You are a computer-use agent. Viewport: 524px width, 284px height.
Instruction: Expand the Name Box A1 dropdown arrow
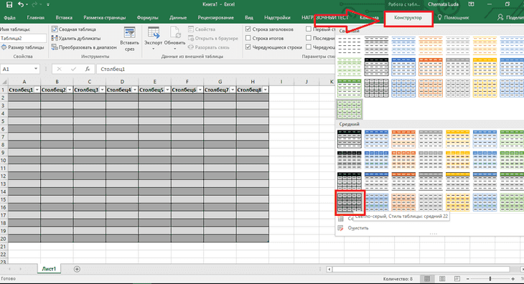pyautogui.click(x=36, y=69)
